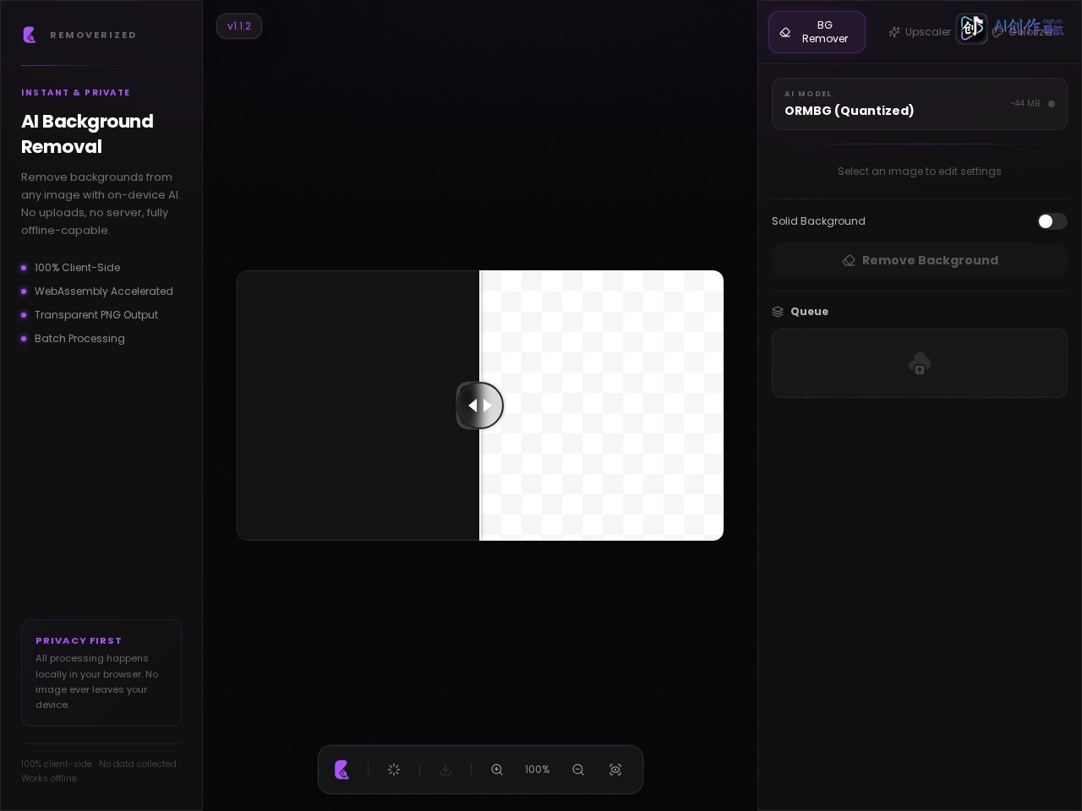Image resolution: width=1082 pixels, height=811 pixels.
Task: Click the v1.1.2 version badge
Action: point(239,26)
